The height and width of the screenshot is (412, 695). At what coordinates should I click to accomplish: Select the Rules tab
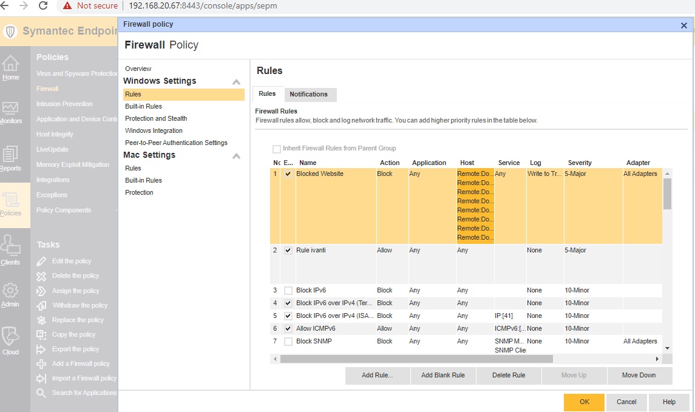[267, 94]
